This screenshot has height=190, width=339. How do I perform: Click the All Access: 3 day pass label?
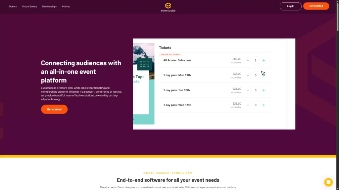coord(177,60)
